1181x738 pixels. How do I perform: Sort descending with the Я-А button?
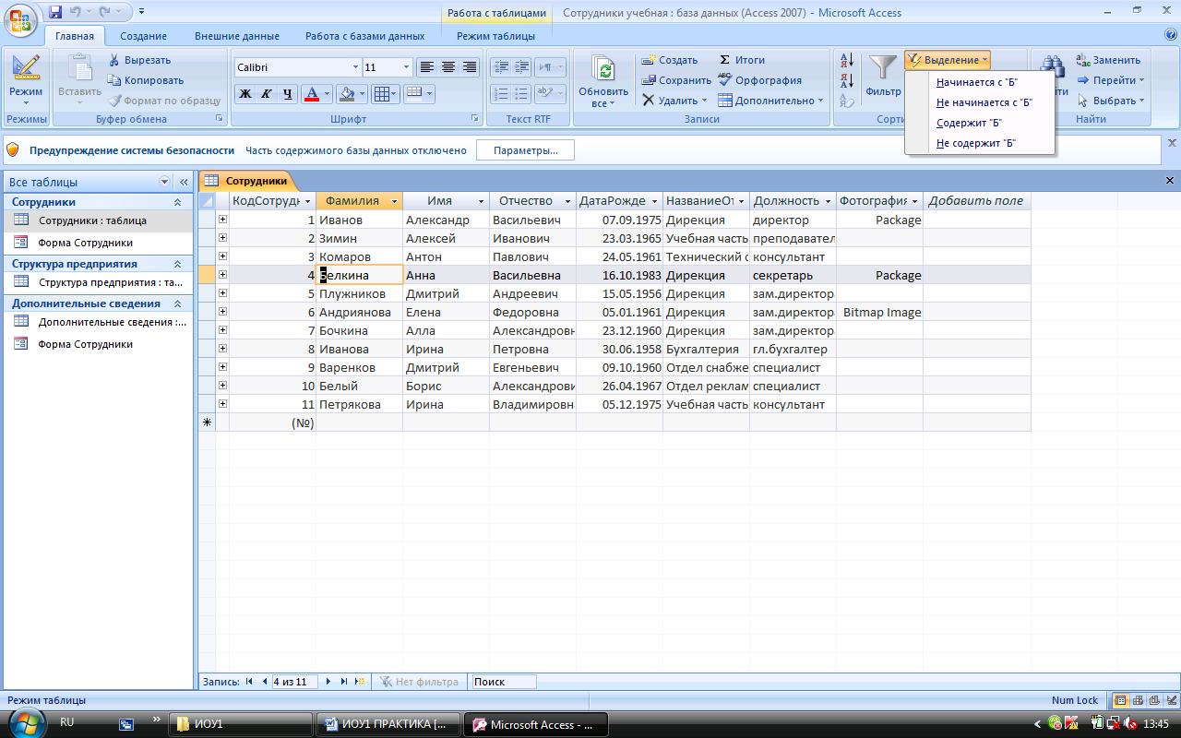pos(847,81)
